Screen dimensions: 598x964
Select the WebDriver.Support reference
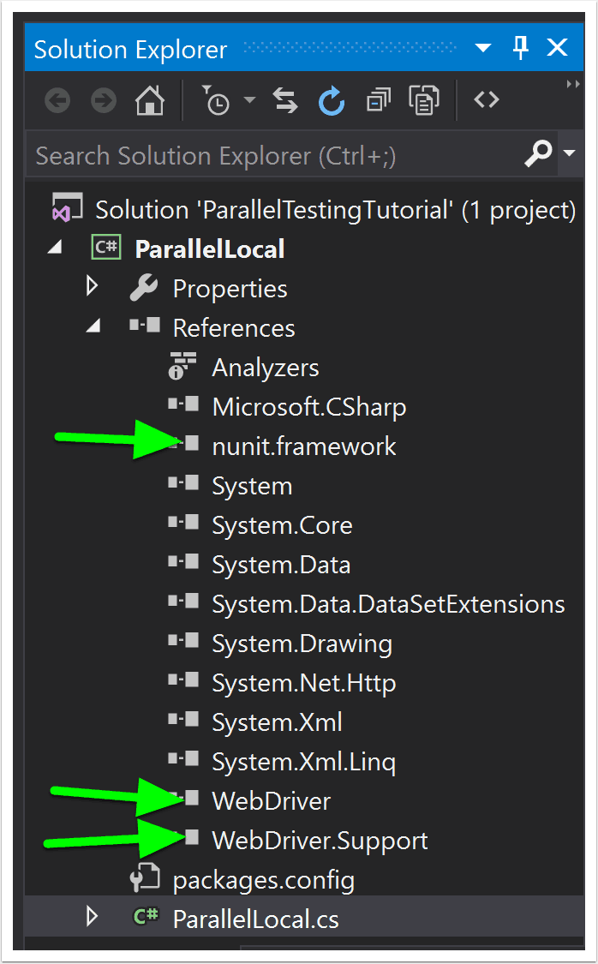[x=320, y=841]
